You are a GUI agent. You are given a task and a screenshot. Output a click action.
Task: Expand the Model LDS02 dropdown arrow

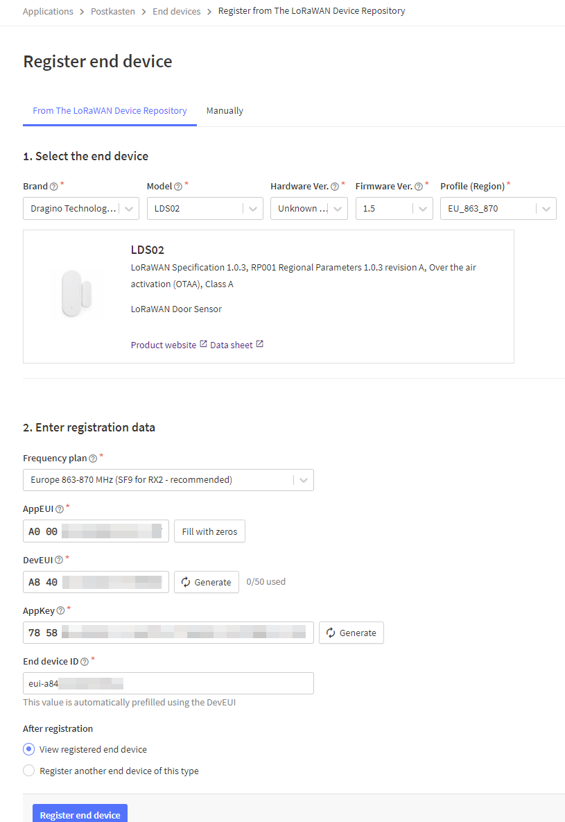click(x=253, y=209)
